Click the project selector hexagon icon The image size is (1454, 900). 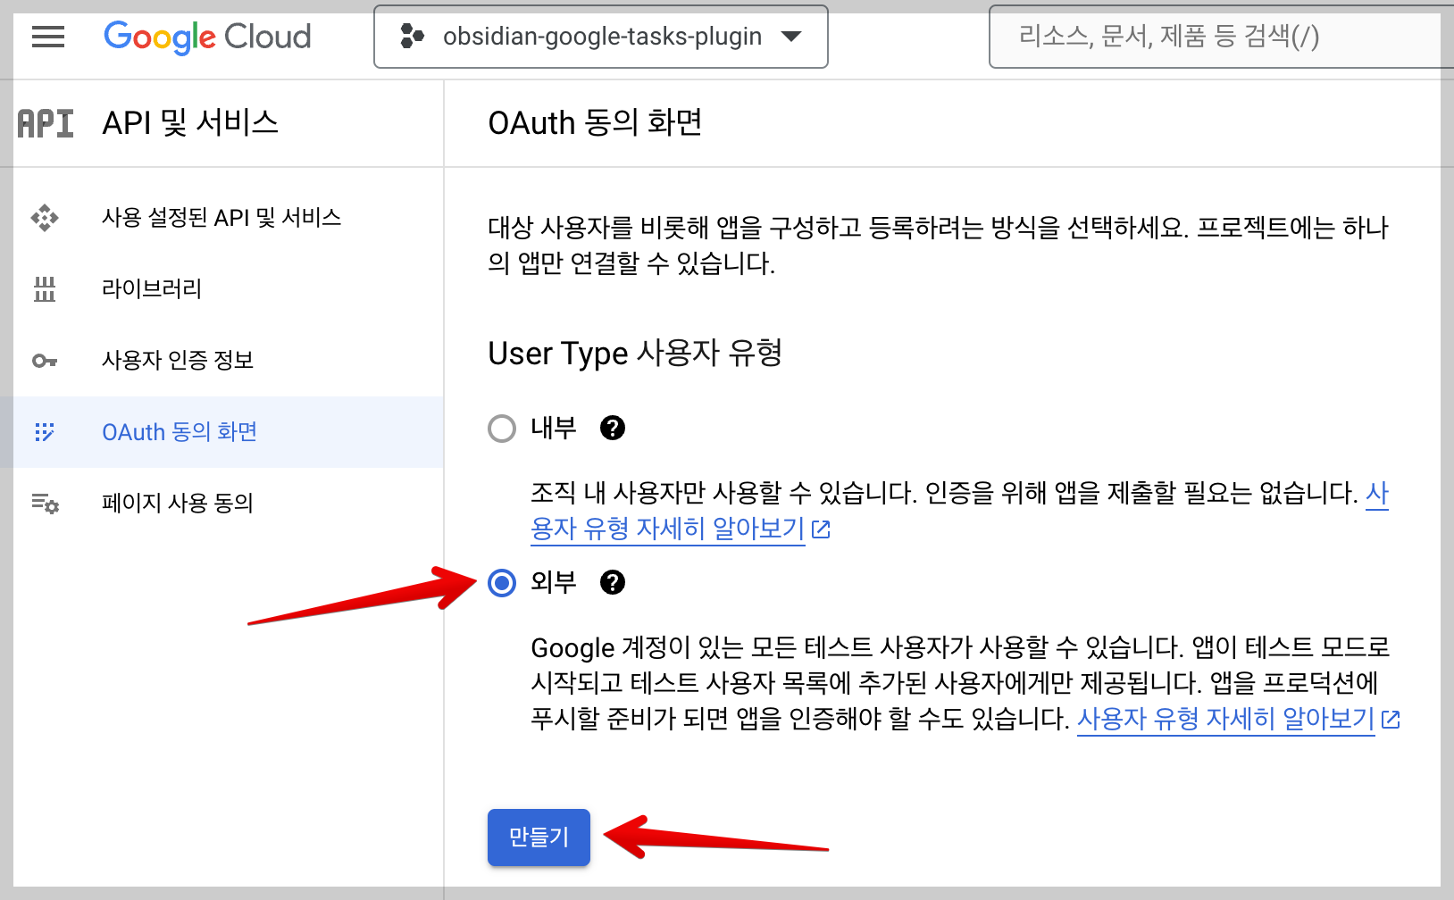click(x=412, y=37)
